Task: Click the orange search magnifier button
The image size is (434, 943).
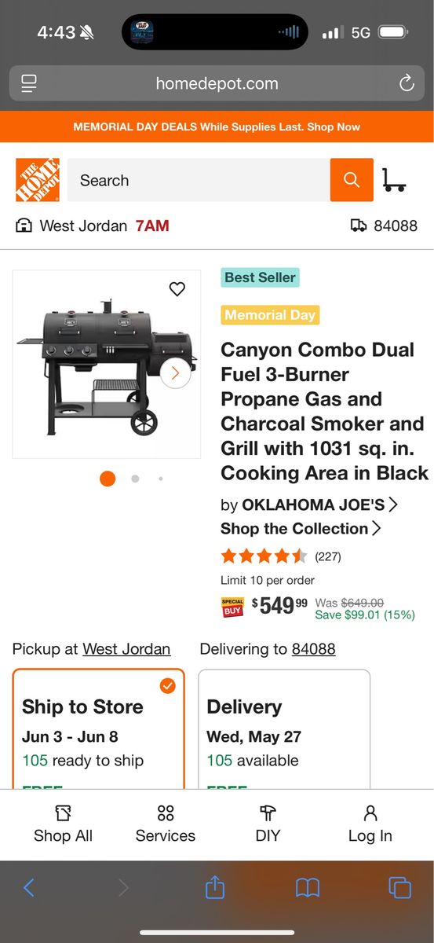Action: (352, 180)
